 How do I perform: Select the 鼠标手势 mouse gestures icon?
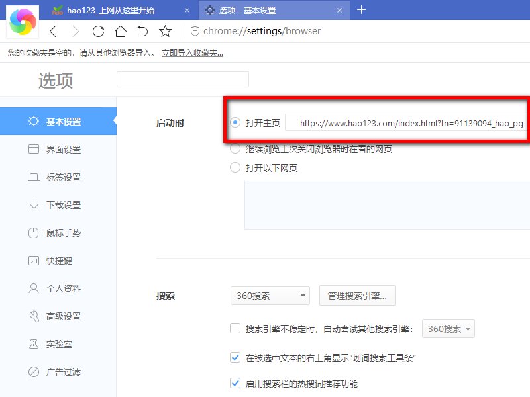(34, 233)
